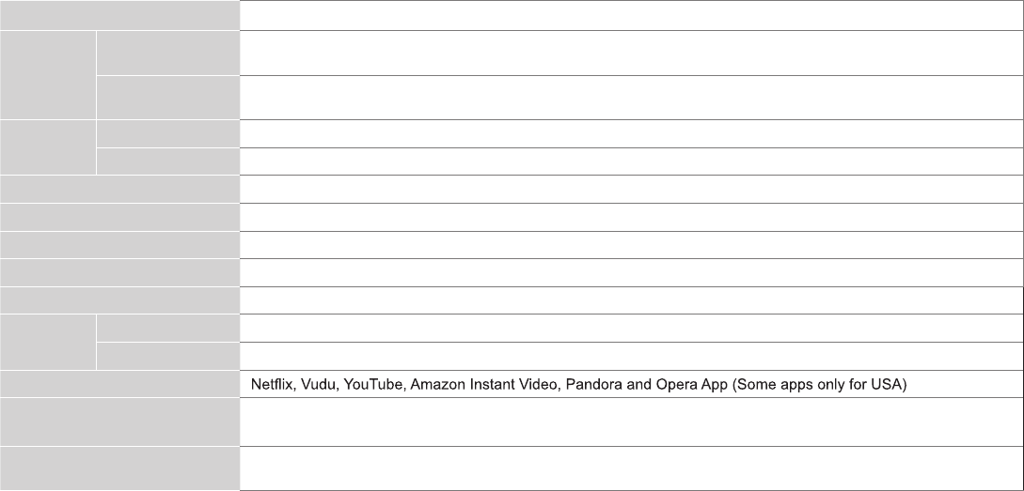Click the last gray label cell of the table
Image resolution: width=1024 pixels, height=491 pixels.
(119, 468)
